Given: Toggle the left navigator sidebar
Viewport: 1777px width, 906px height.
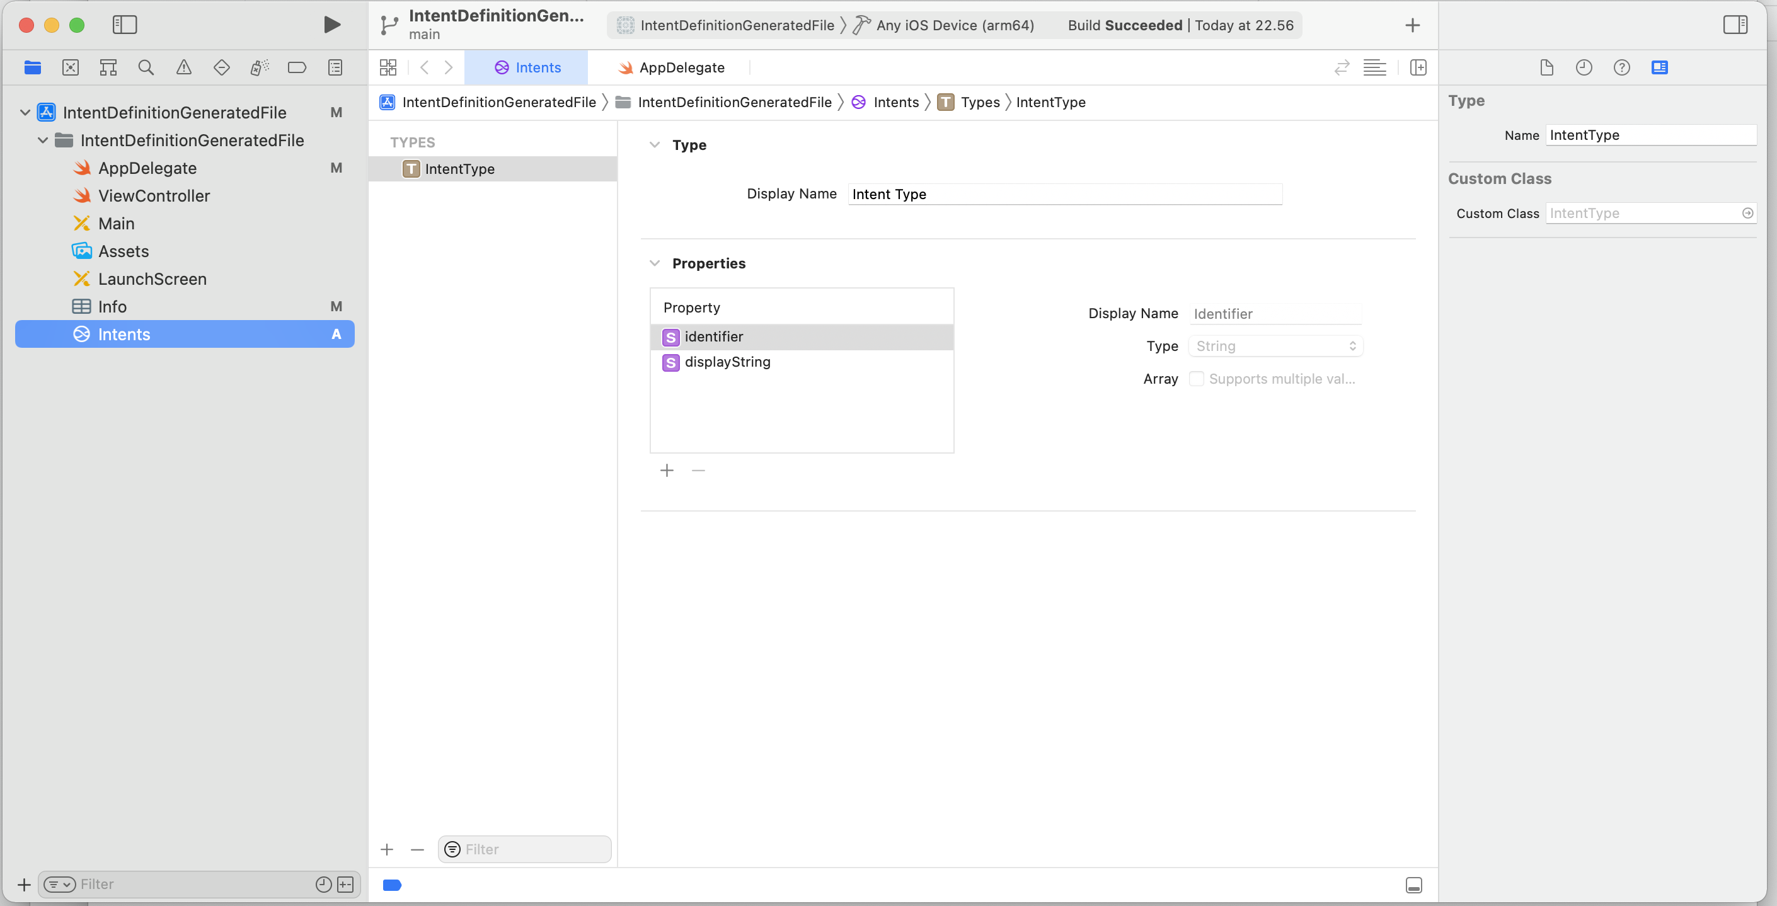Looking at the screenshot, I should point(125,25).
